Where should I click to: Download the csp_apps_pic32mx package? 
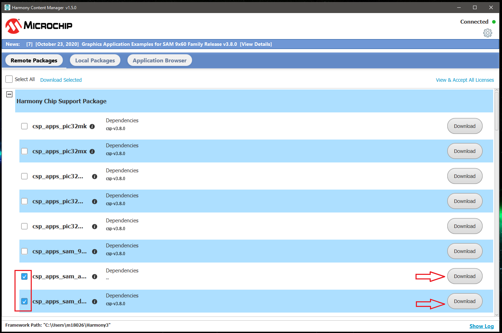(465, 151)
